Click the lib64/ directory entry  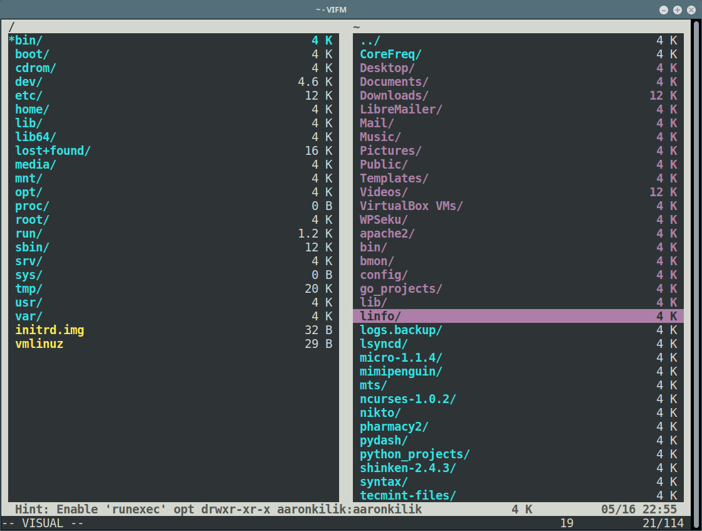(x=173, y=137)
